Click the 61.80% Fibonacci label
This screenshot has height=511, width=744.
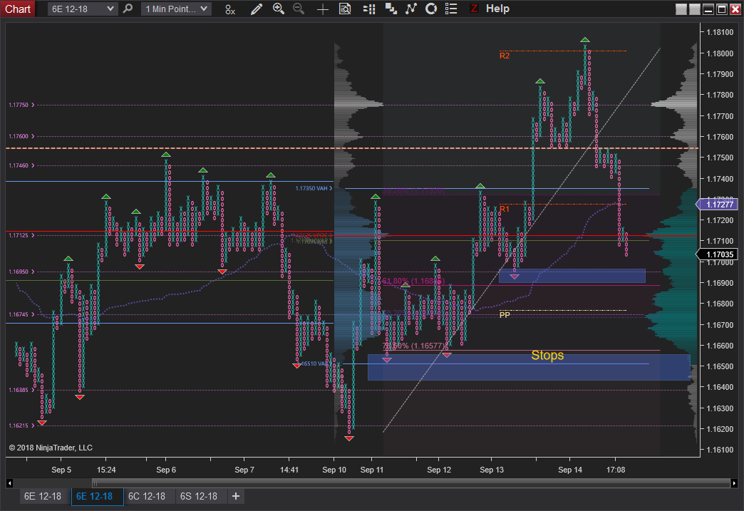tap(413, 281)
